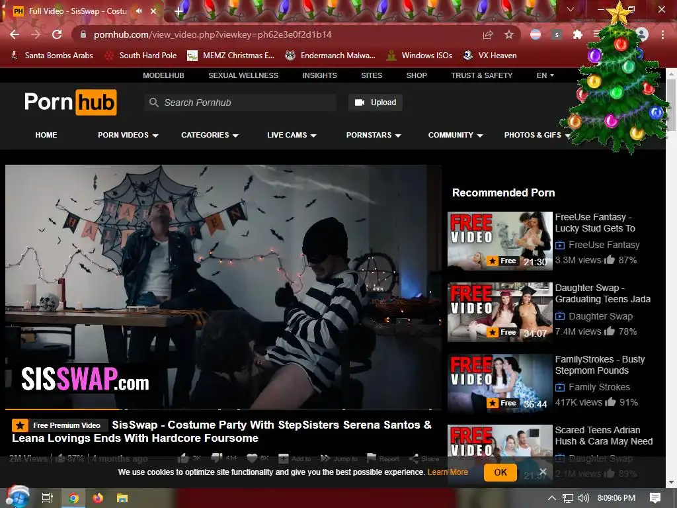Open the share icon in the address bar
This screenshot has height=508, width=677.
tap(487, 34)
